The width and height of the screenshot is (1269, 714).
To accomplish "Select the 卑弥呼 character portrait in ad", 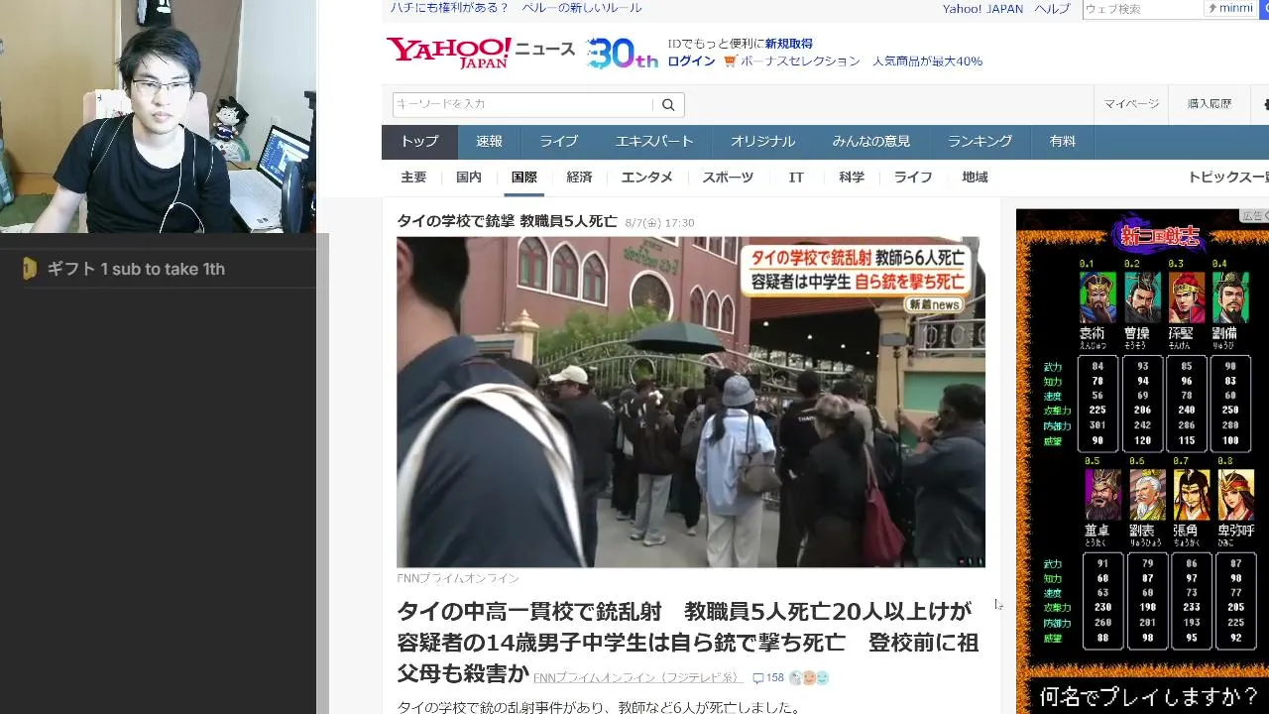I will click(x=1236, y=494).
